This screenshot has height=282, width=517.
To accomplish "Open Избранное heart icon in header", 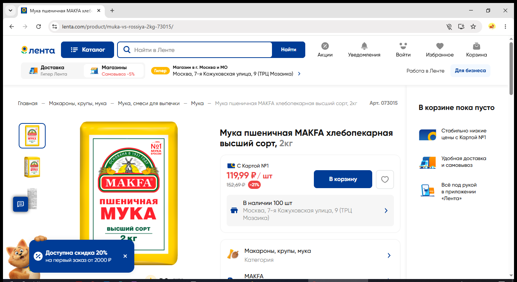I will pyautogui.click(x=440, y=50).
